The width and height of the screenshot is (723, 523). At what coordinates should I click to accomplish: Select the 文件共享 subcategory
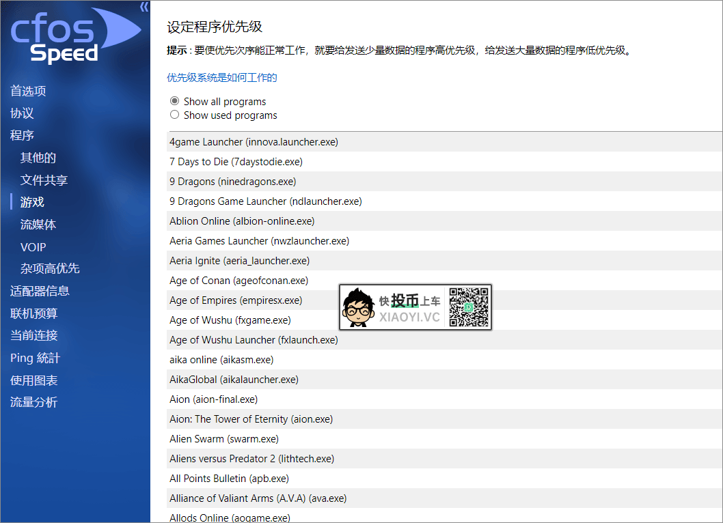pyautogui.click(x=44, y=180)
